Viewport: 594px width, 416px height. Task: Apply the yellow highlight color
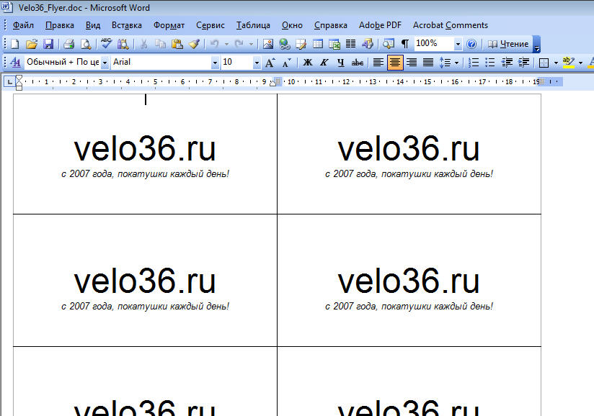tap(568, 62)
